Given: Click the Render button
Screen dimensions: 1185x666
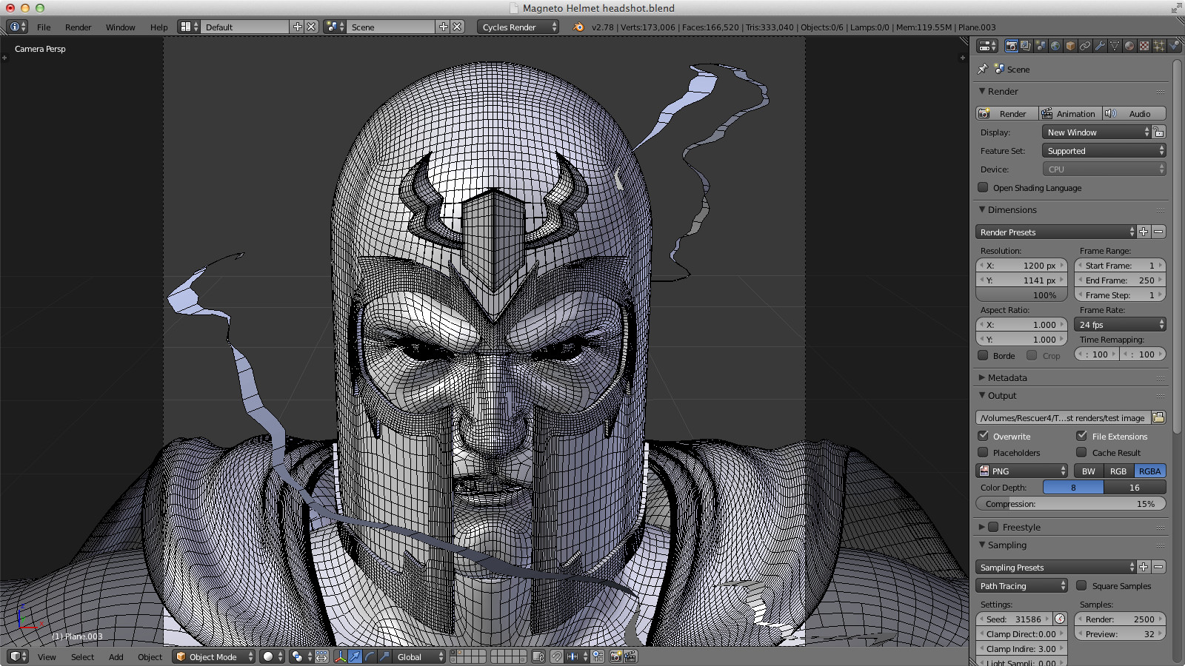Looking at the screenshot, I should coord(1007,113).
